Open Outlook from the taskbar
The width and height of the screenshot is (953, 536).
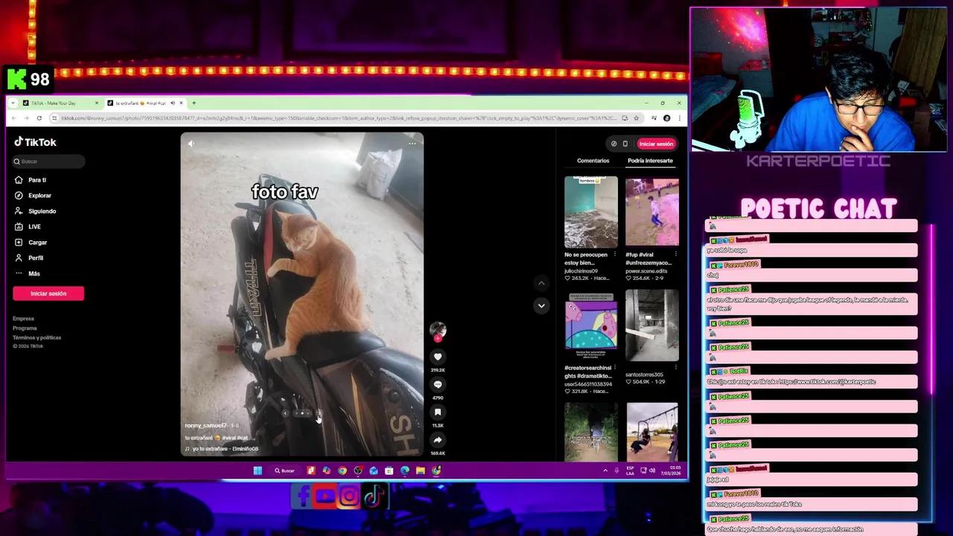click(373, 470)
